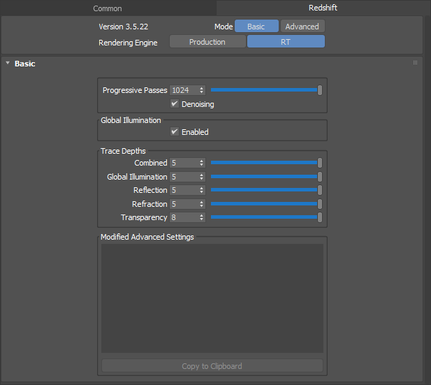Viewport: 431px width, 385px height.
Task: Adjust the Transparency depth slider
Action: pos(266,217)
